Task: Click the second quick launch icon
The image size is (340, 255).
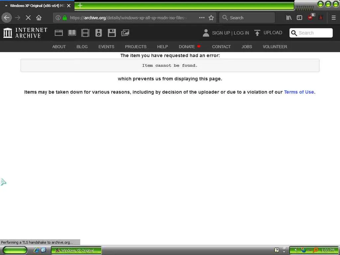Action: click(43, 250)
